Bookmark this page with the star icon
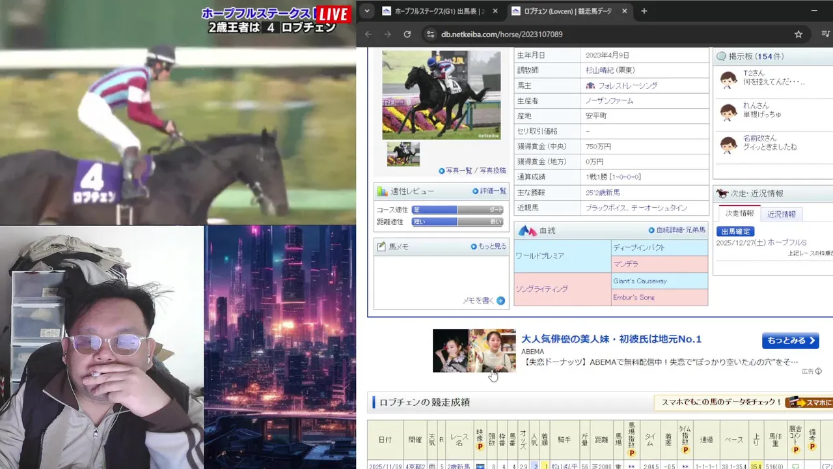833x469 pixels. [x=799, y=35]
